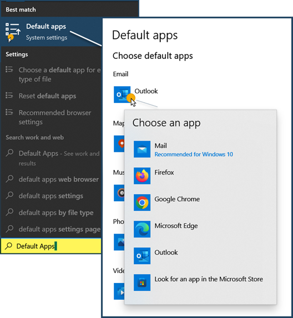Click Recommended for Windows 10 text

[194, 155]
